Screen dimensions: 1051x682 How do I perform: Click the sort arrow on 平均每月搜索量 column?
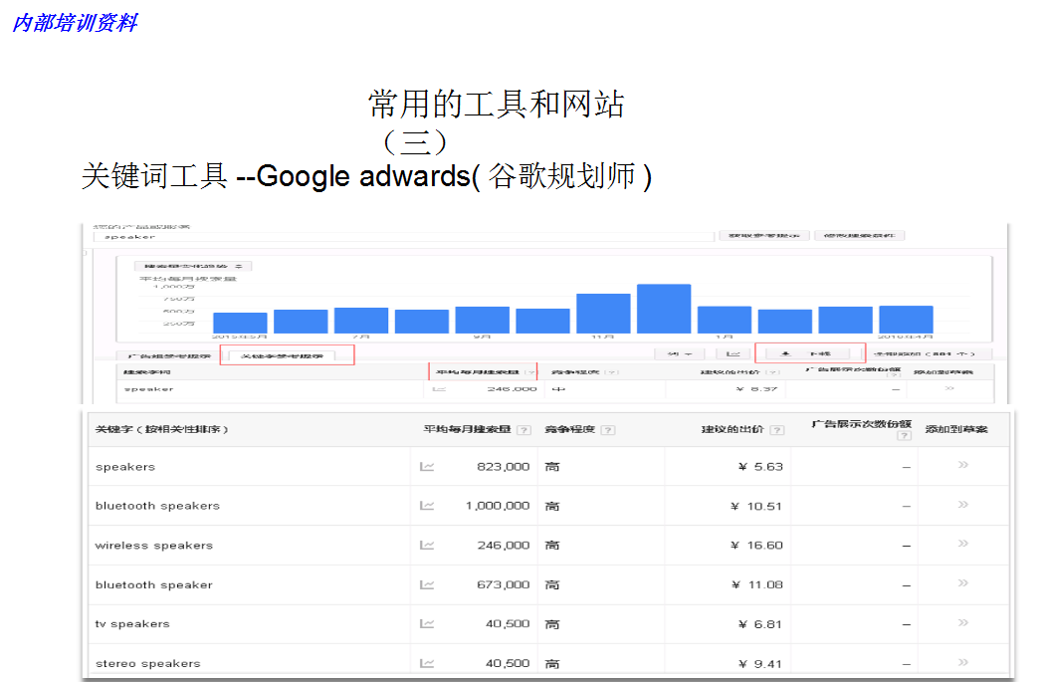pos(531,369)
